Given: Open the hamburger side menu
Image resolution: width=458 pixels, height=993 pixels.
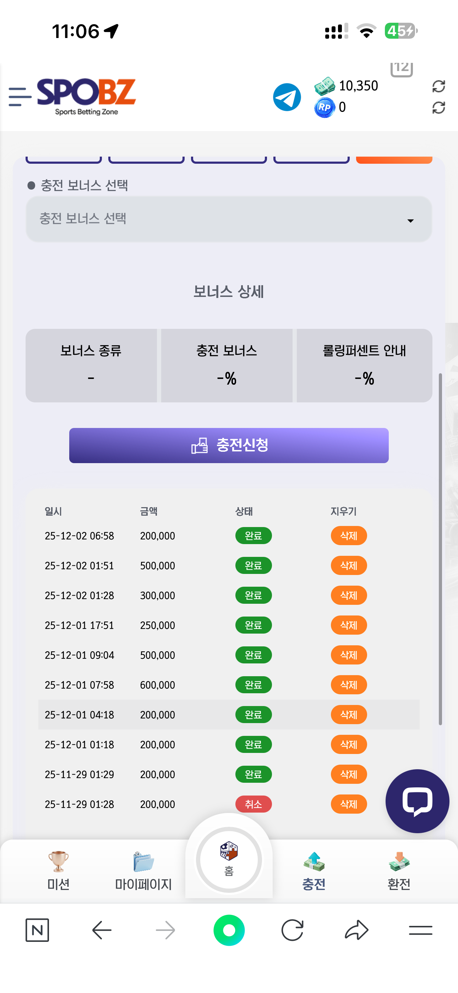Looking at the screenshot, I should pos(19,96).
